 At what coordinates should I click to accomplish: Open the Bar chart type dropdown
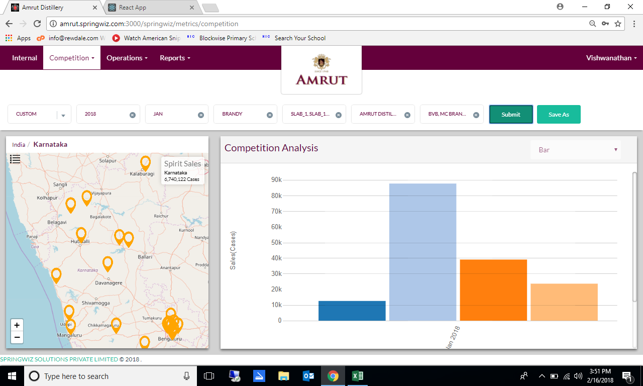pyautogui.click(x=575, y=150)
